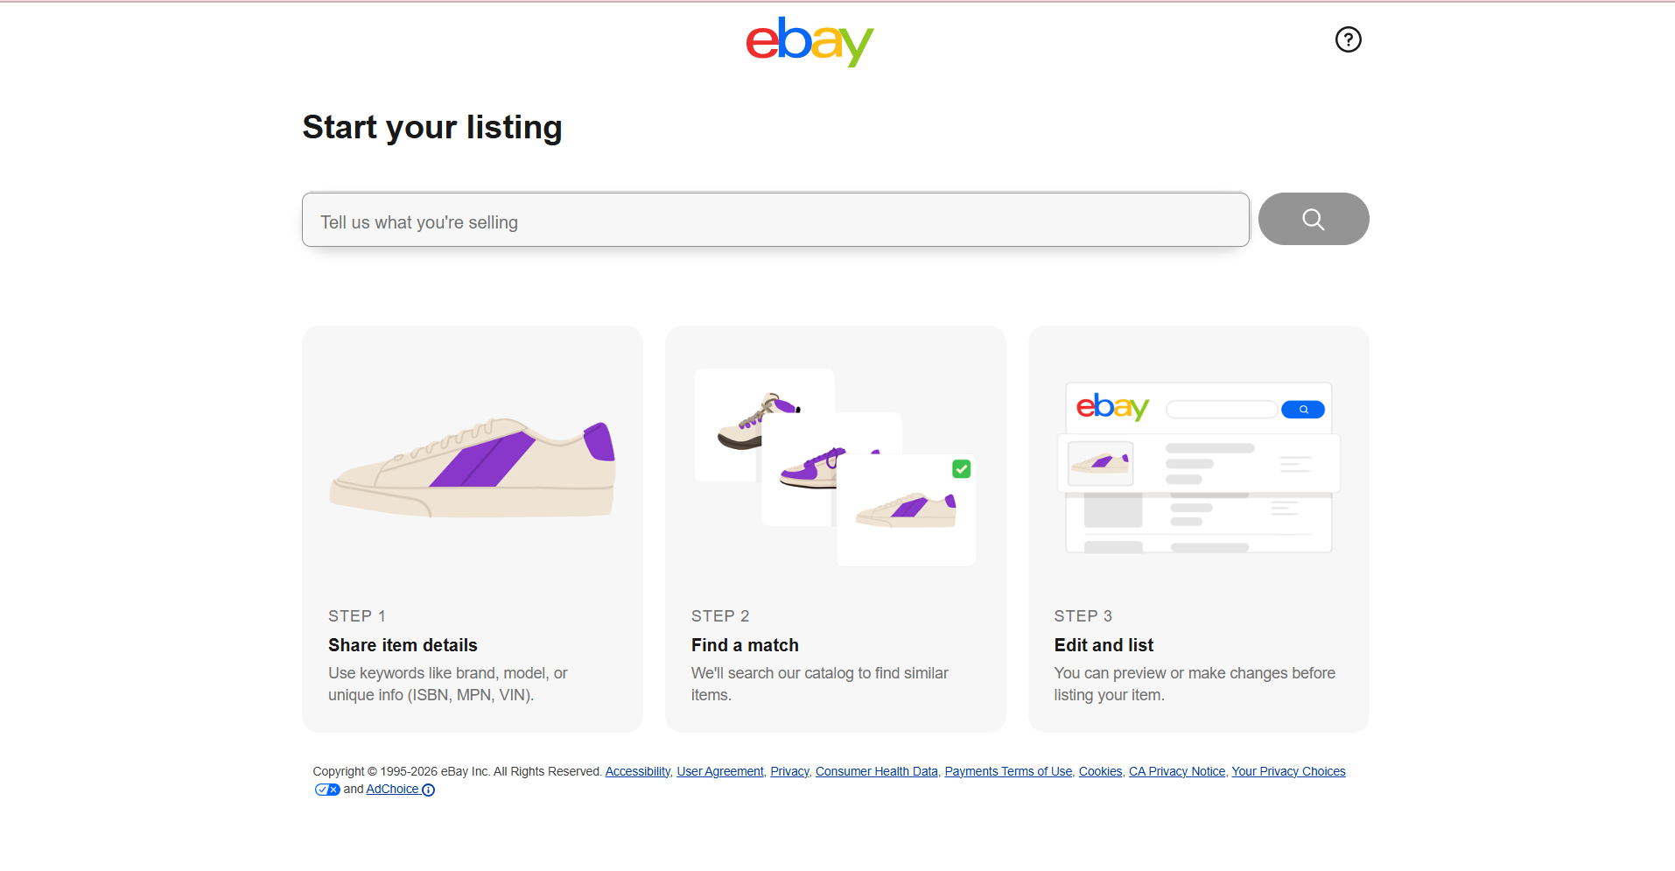Click the magnifying glass search button
This screenshot has height=871, width=1675.
(x=1313, y=219)
